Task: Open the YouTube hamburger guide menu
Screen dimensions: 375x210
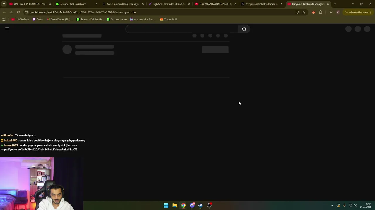Action: point(7,29)
